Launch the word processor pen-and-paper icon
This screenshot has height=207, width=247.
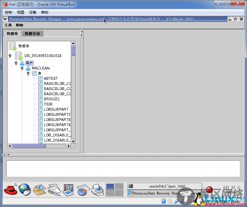point(54,190)
